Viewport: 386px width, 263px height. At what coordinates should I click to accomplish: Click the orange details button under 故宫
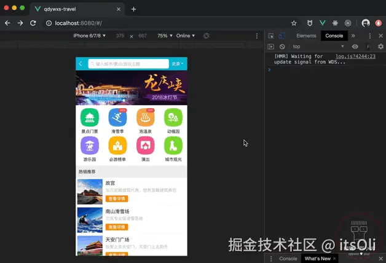point(117,199)
